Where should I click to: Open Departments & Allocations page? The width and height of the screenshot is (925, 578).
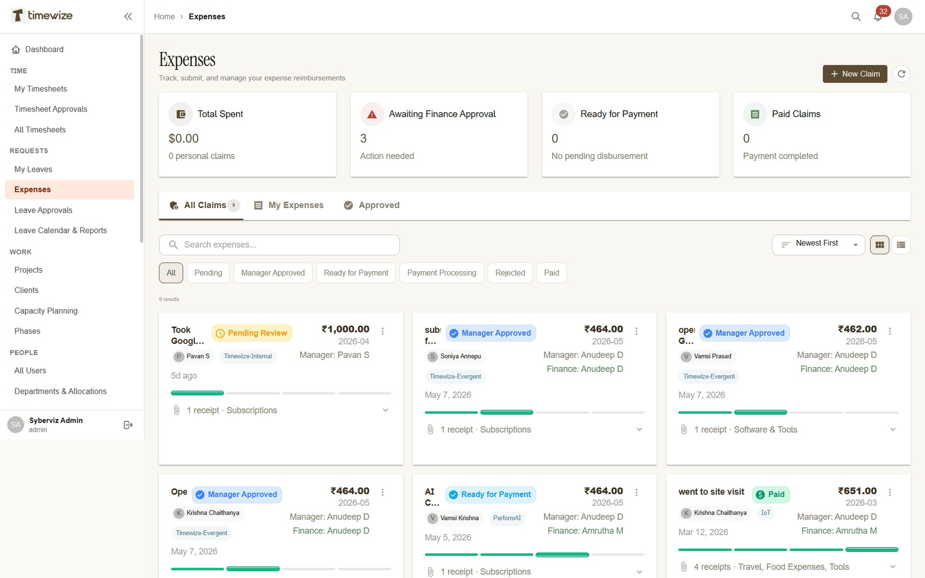coord(60,391)
